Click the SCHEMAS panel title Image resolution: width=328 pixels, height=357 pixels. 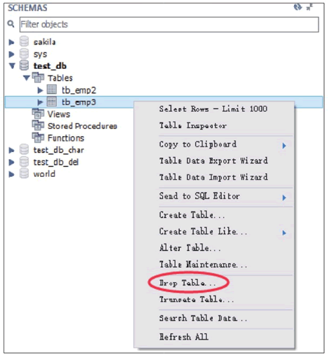[28, 8]
